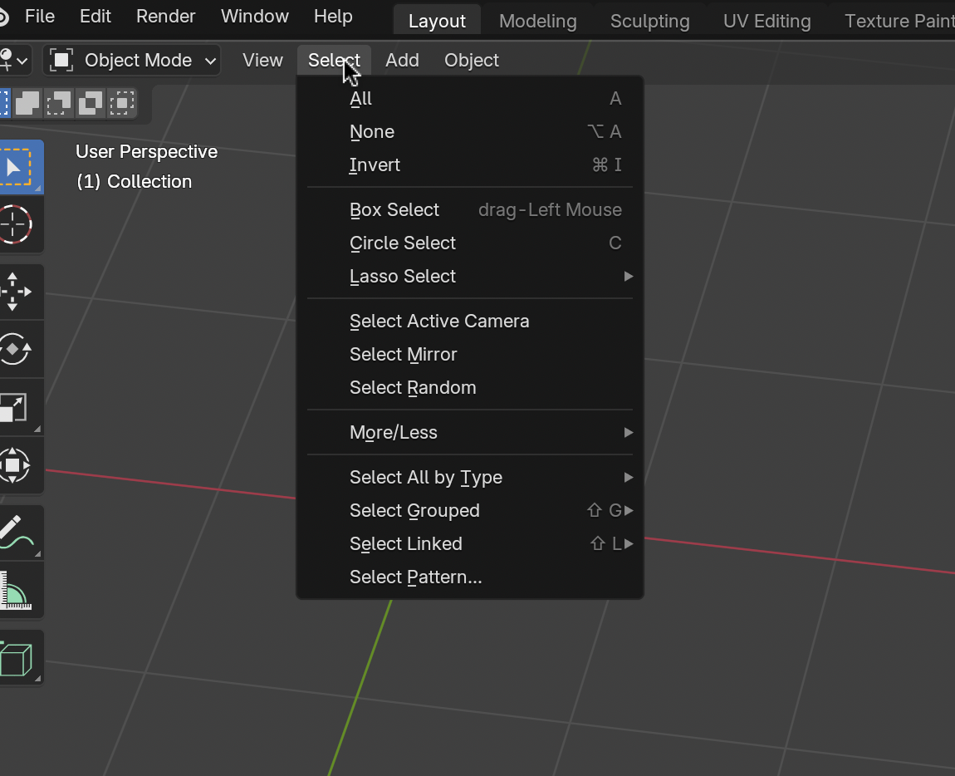Screen dimensions: 955x776
Task: Open the Render menu
Action: (x=165, y=17)
